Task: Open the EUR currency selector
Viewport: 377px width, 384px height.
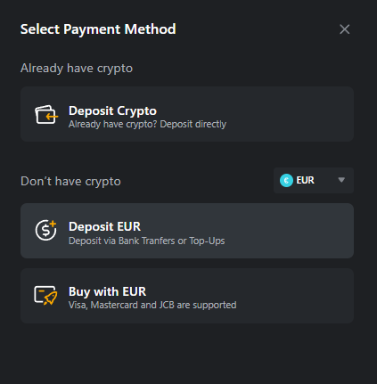Action: tap(314, 180)
